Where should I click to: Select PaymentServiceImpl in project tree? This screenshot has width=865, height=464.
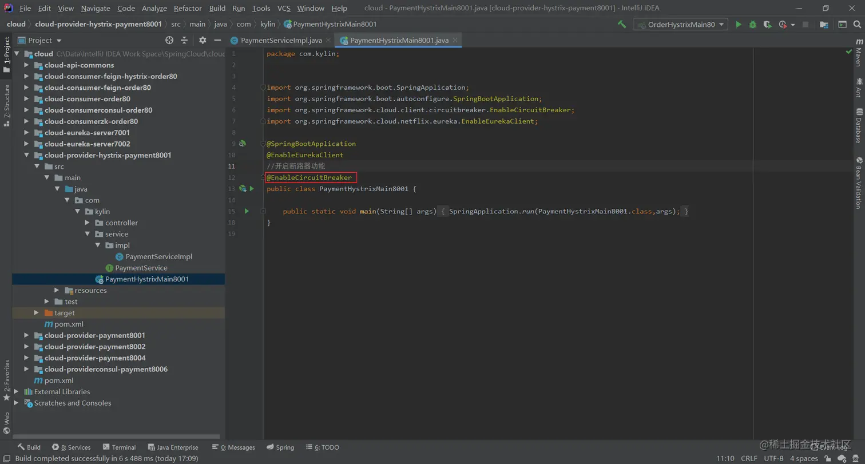tap(158, 257)
